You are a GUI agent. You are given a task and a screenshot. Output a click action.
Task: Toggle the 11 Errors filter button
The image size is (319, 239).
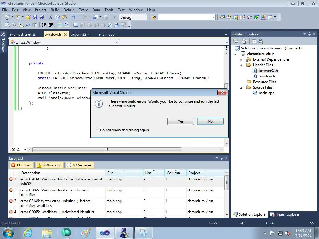tap(21, 165)
